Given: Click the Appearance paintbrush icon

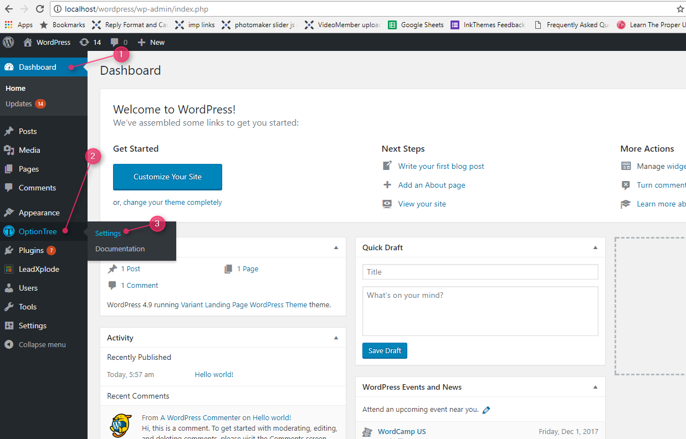Looking at the screenshot, I should [x=9, y=213].
